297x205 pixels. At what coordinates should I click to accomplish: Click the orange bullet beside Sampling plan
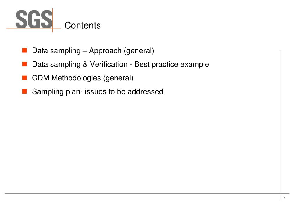click(24, 91)
